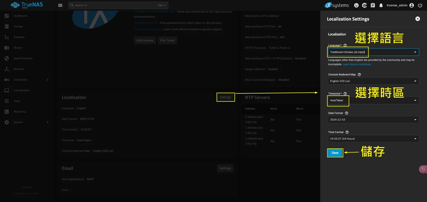Expand the Credentials submenu
The width and height of the screenshot is (427, 202).
[48, 80]
